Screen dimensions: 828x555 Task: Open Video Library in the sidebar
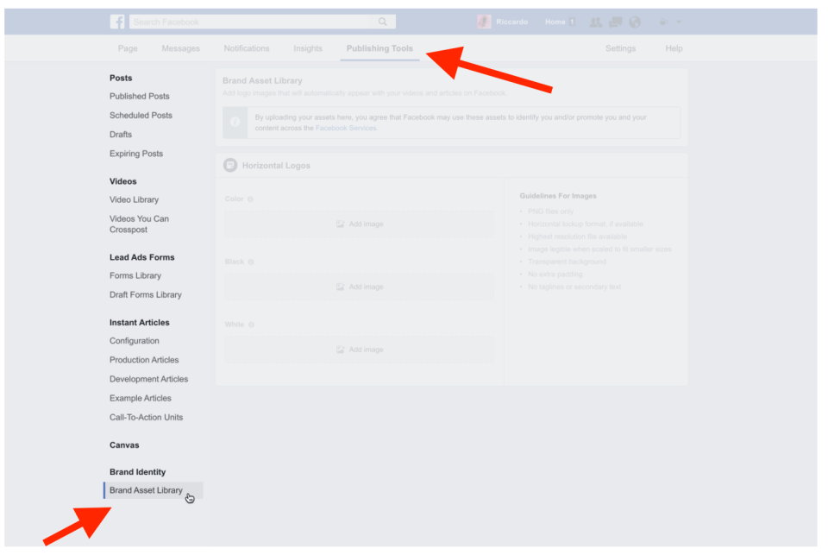134,200
